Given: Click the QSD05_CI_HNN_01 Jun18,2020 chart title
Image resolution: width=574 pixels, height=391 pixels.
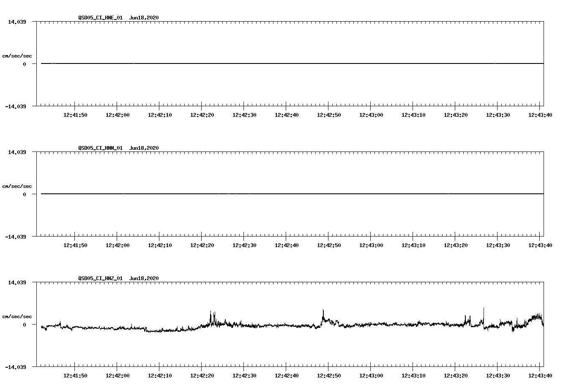Looking at the screenshot, I should point(118,148).
